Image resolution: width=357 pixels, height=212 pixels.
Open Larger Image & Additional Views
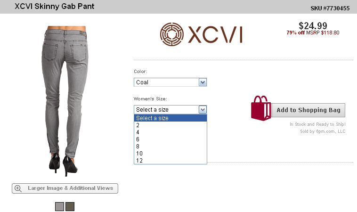(65, 188)
